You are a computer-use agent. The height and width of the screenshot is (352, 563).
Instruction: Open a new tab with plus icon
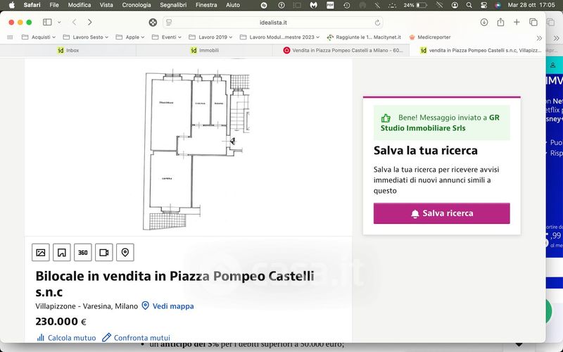pos(517,23)
